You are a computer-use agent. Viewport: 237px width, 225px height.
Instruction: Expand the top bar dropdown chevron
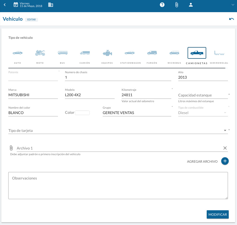click(233, 5)
